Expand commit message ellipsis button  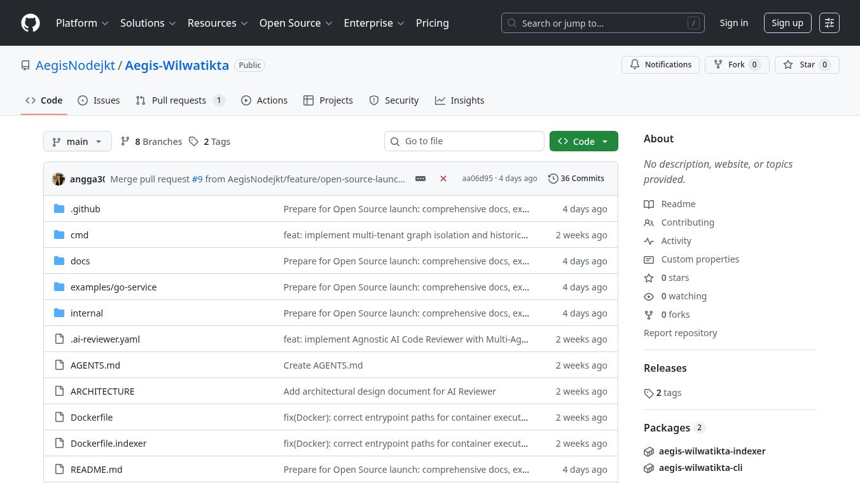pyautogui.click(x=420, y=179)
